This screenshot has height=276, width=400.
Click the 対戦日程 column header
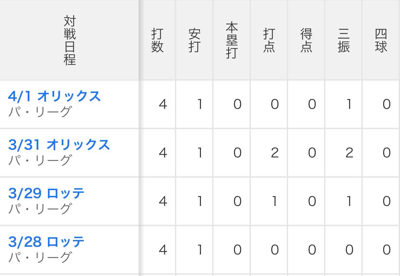tap(70, 40)
